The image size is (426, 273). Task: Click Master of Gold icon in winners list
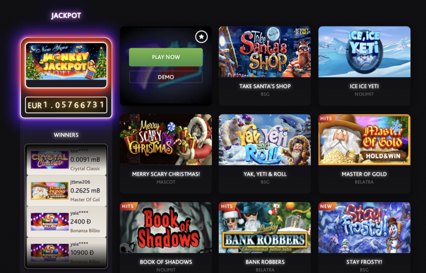click(x=50, y=190)
